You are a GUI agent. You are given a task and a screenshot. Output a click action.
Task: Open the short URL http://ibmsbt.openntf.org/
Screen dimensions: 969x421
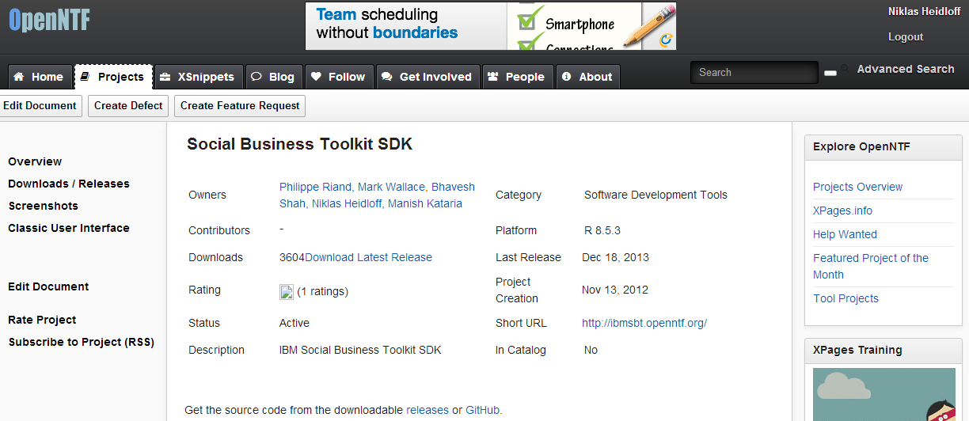tap(644, 323)
